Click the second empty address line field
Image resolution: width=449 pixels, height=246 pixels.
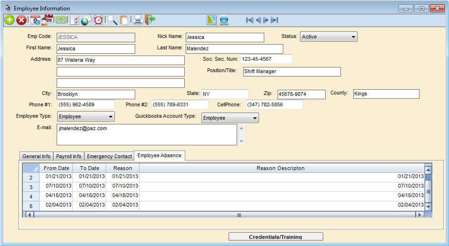pyautogui.click(x=120, y=72)
